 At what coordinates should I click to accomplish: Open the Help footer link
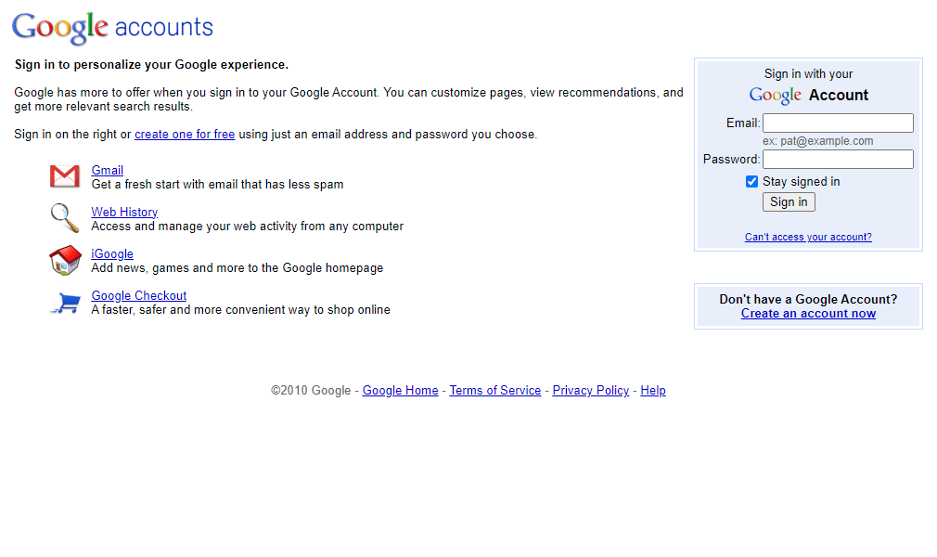(652, 390)
